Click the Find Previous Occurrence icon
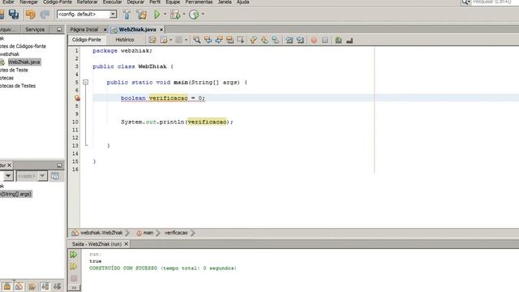Screen dimensions: 519x292 tap(208, 40)
